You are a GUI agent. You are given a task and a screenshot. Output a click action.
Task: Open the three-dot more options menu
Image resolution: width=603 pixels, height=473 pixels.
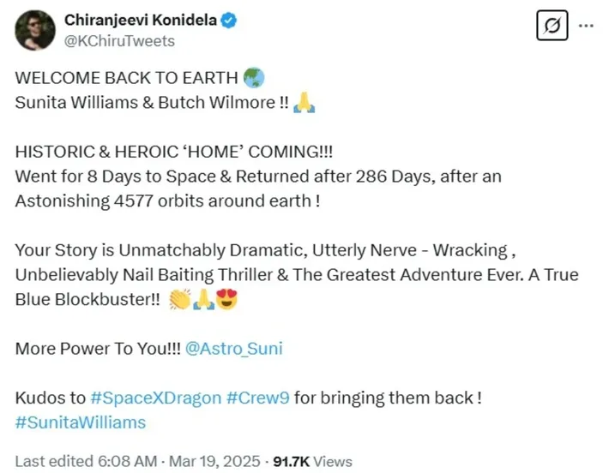pyautogui.click(x=586, y=25)
